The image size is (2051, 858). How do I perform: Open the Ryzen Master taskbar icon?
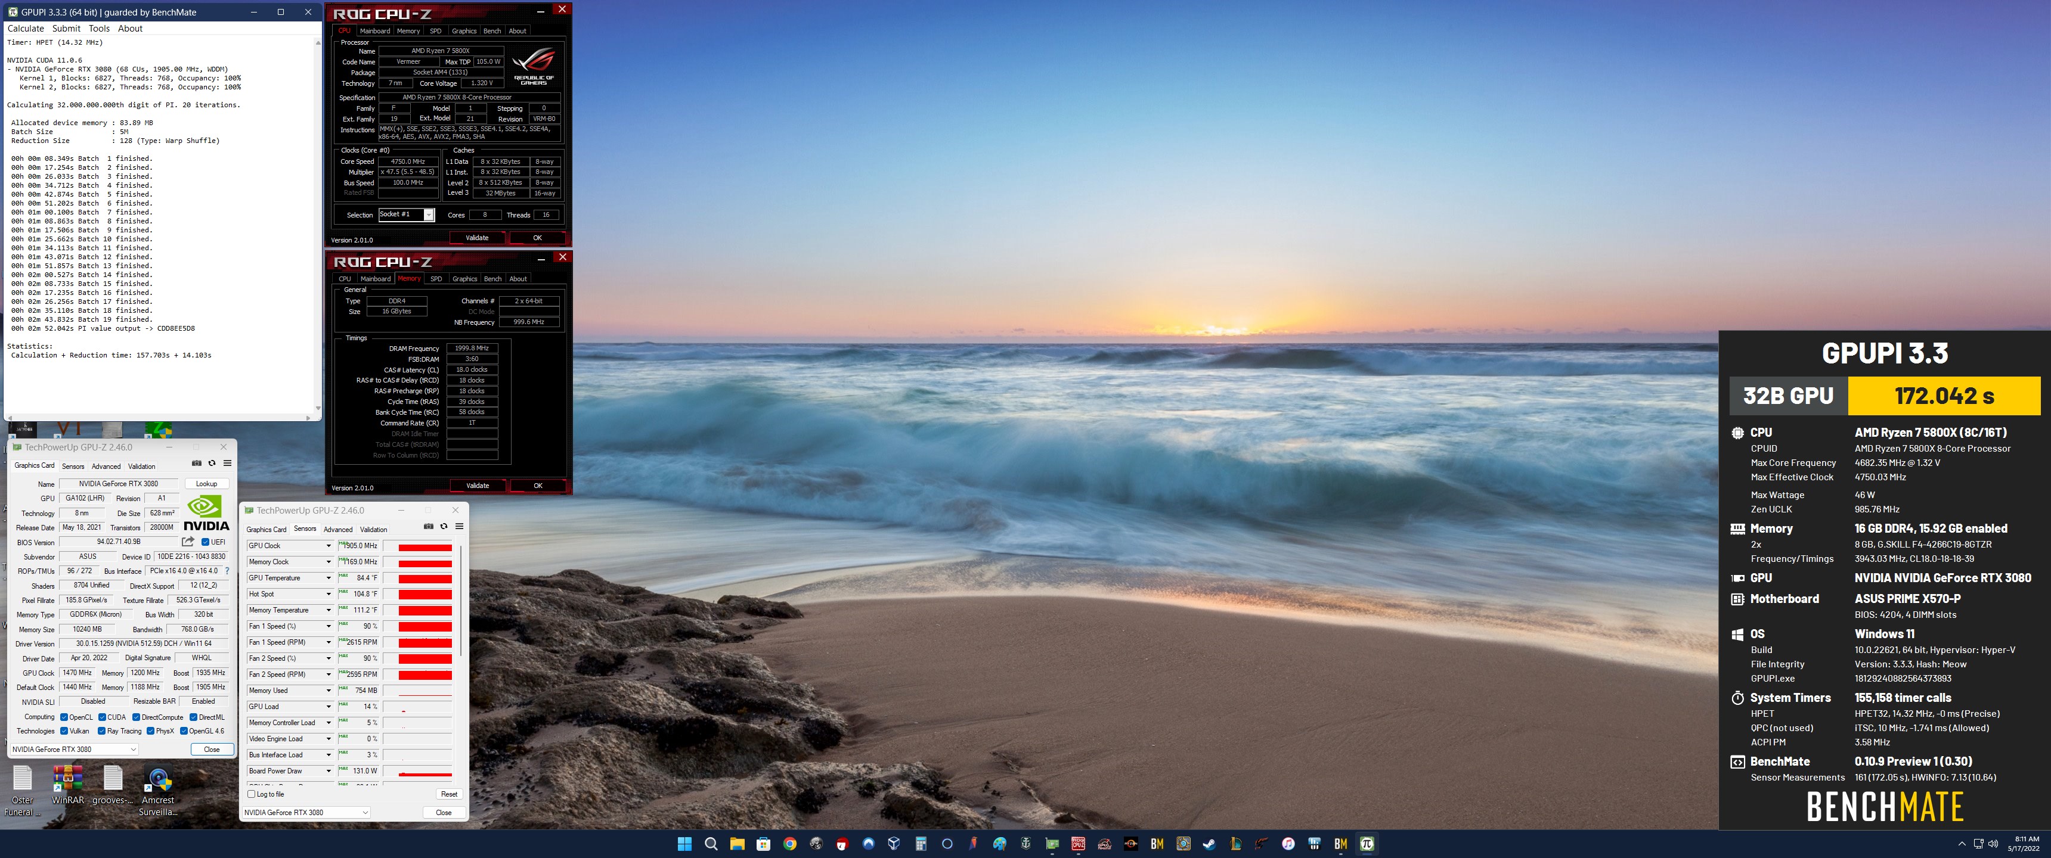click(x=1130, y=844)
